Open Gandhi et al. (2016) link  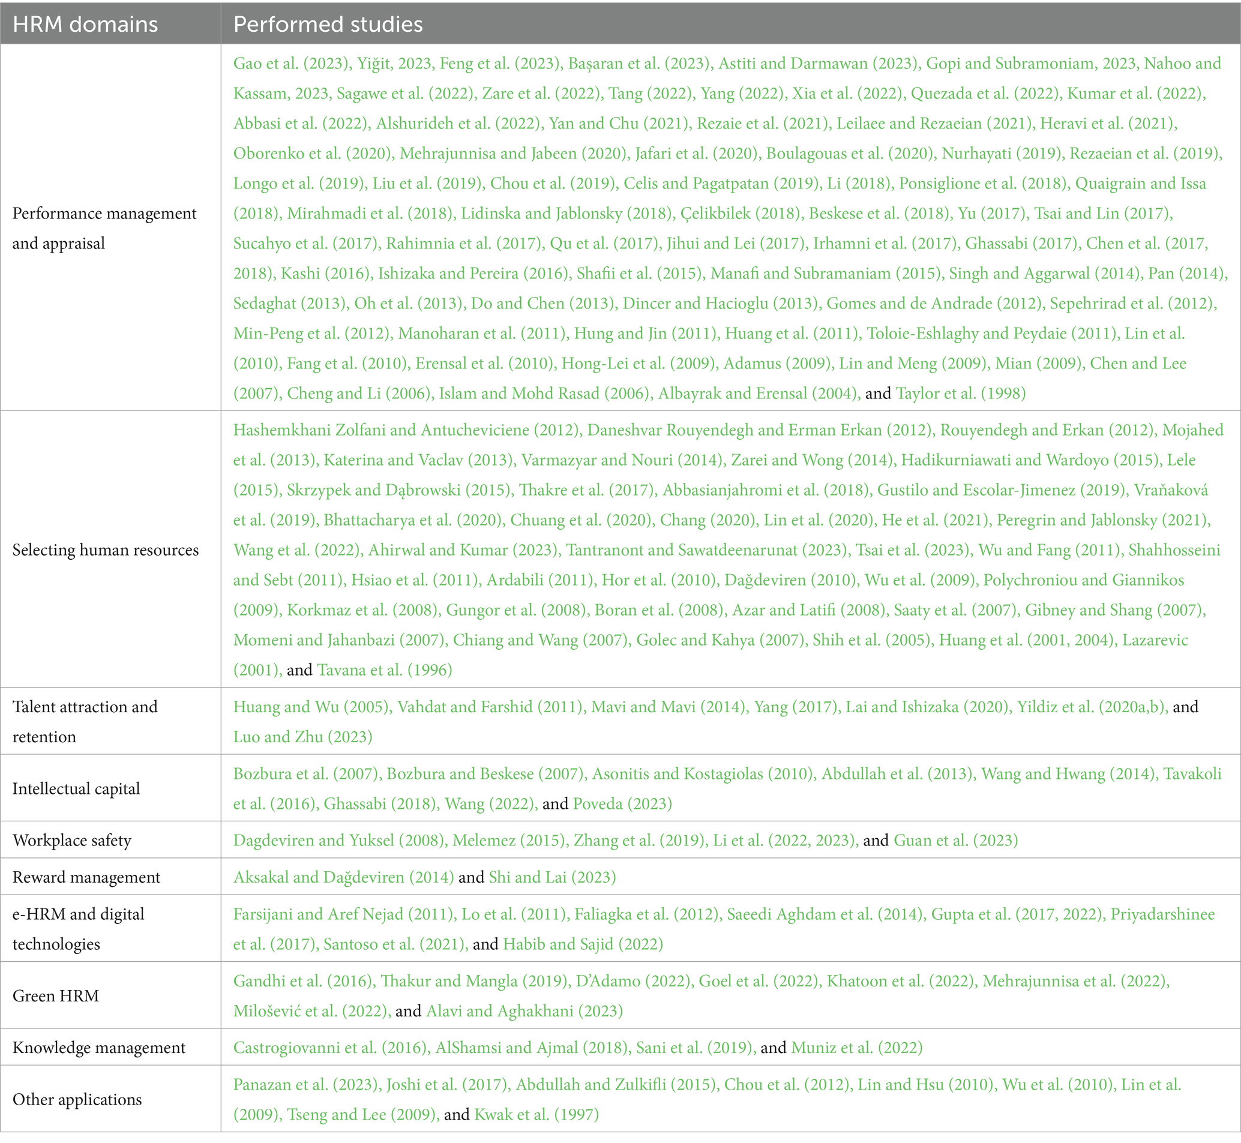(x=303, y=980)
